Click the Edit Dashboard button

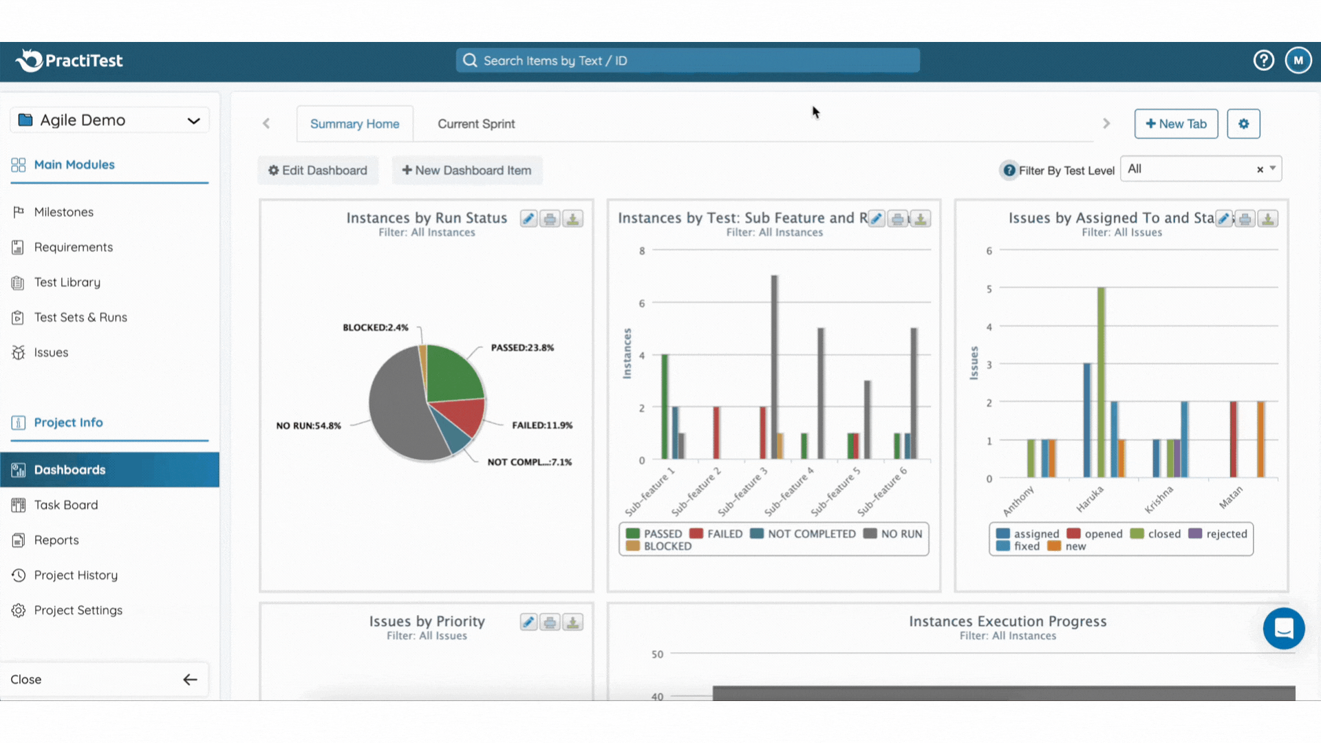coord(318,171)
